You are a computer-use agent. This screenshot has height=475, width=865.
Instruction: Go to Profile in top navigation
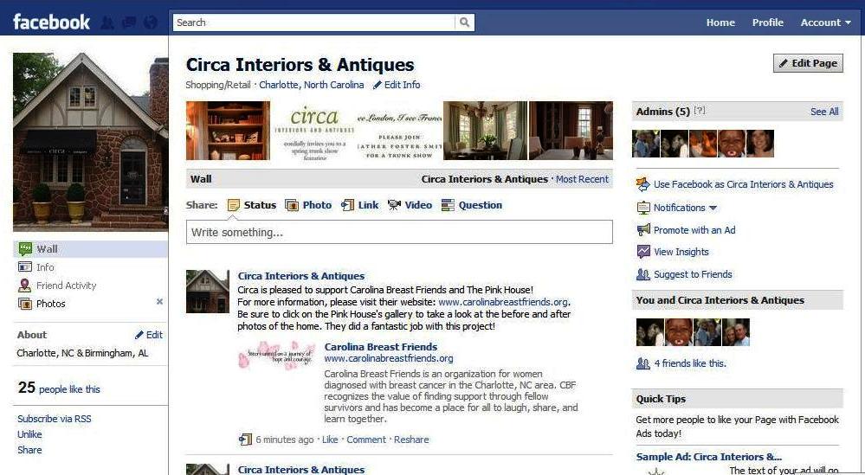click(x=767, y=22)
